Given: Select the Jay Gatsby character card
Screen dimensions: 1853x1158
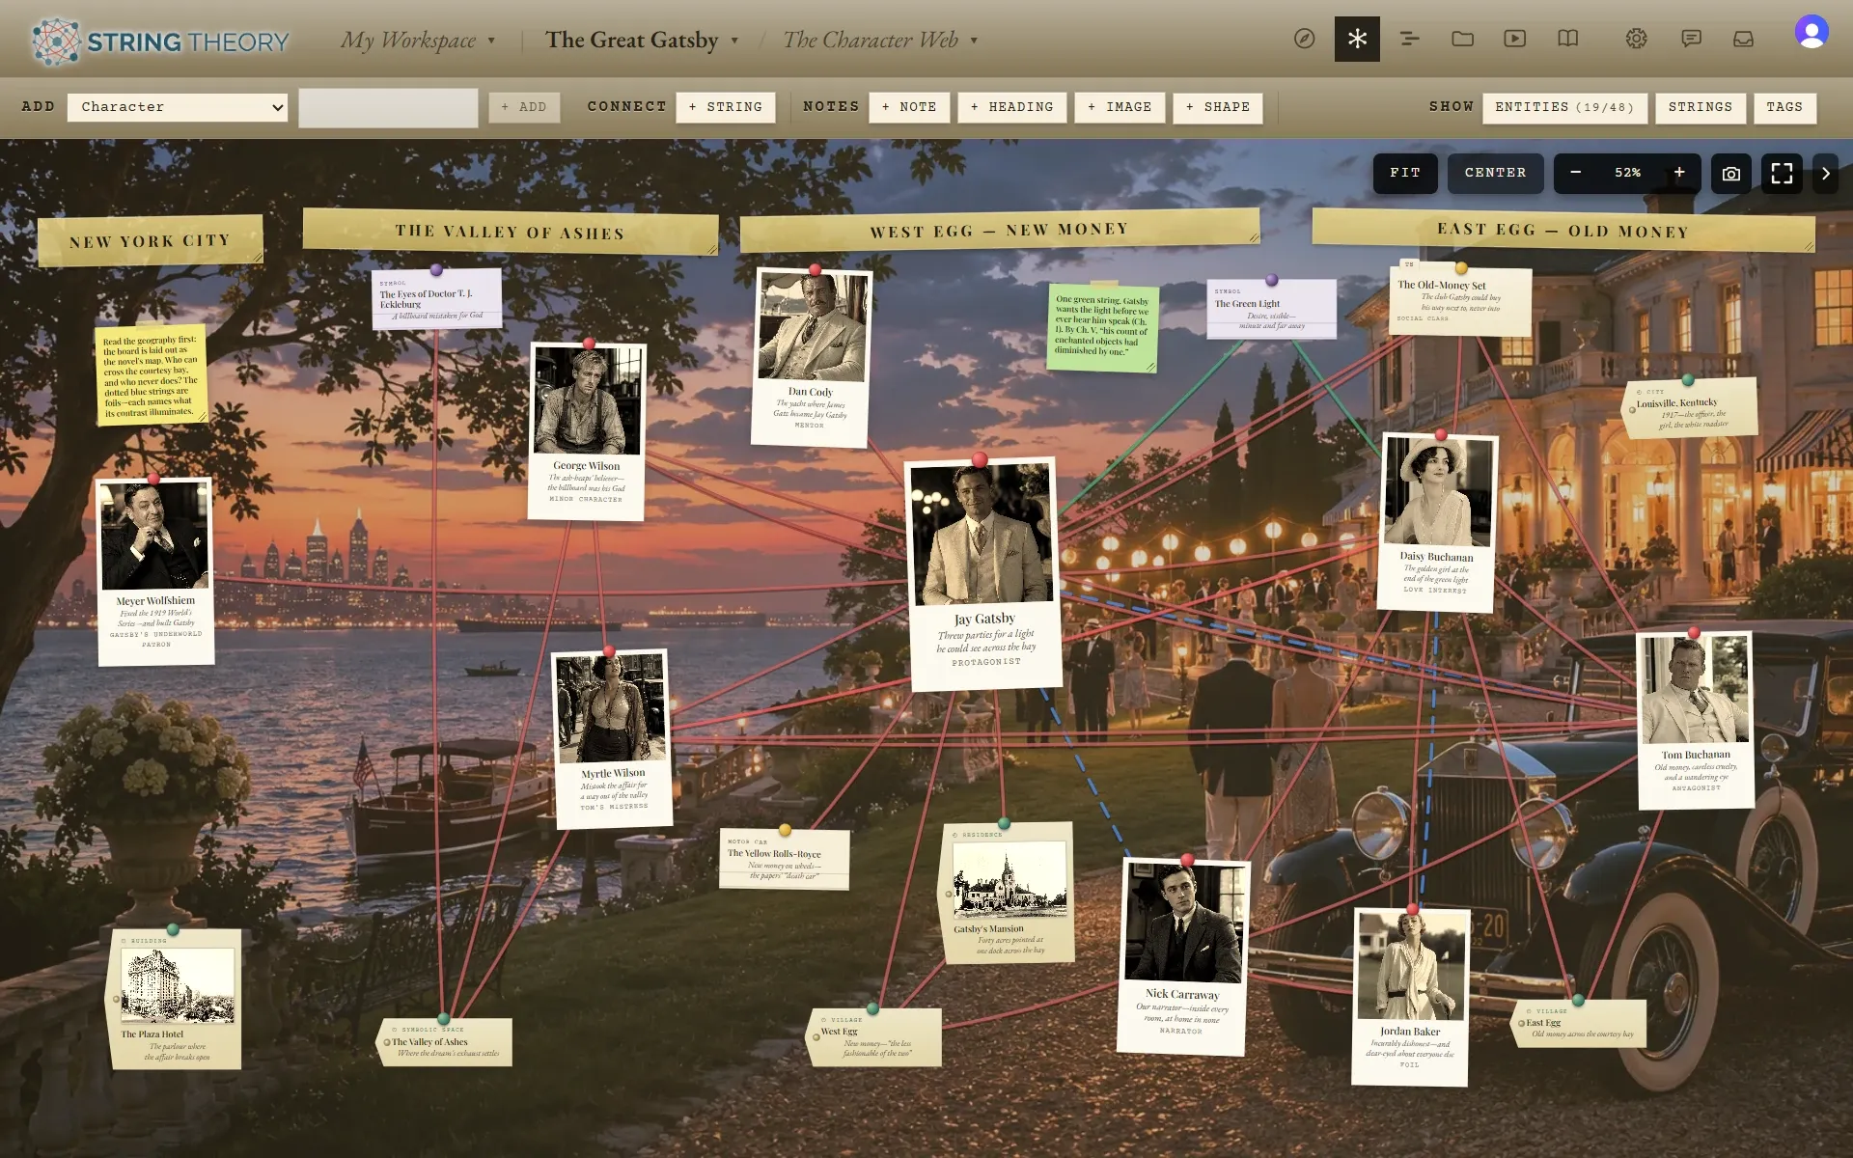Looking at the screenshot, I should (984, 574).
